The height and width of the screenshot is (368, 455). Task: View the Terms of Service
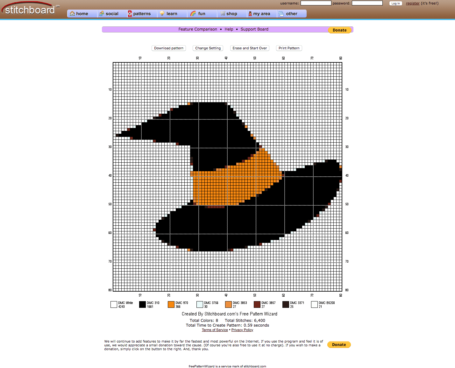[215, 330]
